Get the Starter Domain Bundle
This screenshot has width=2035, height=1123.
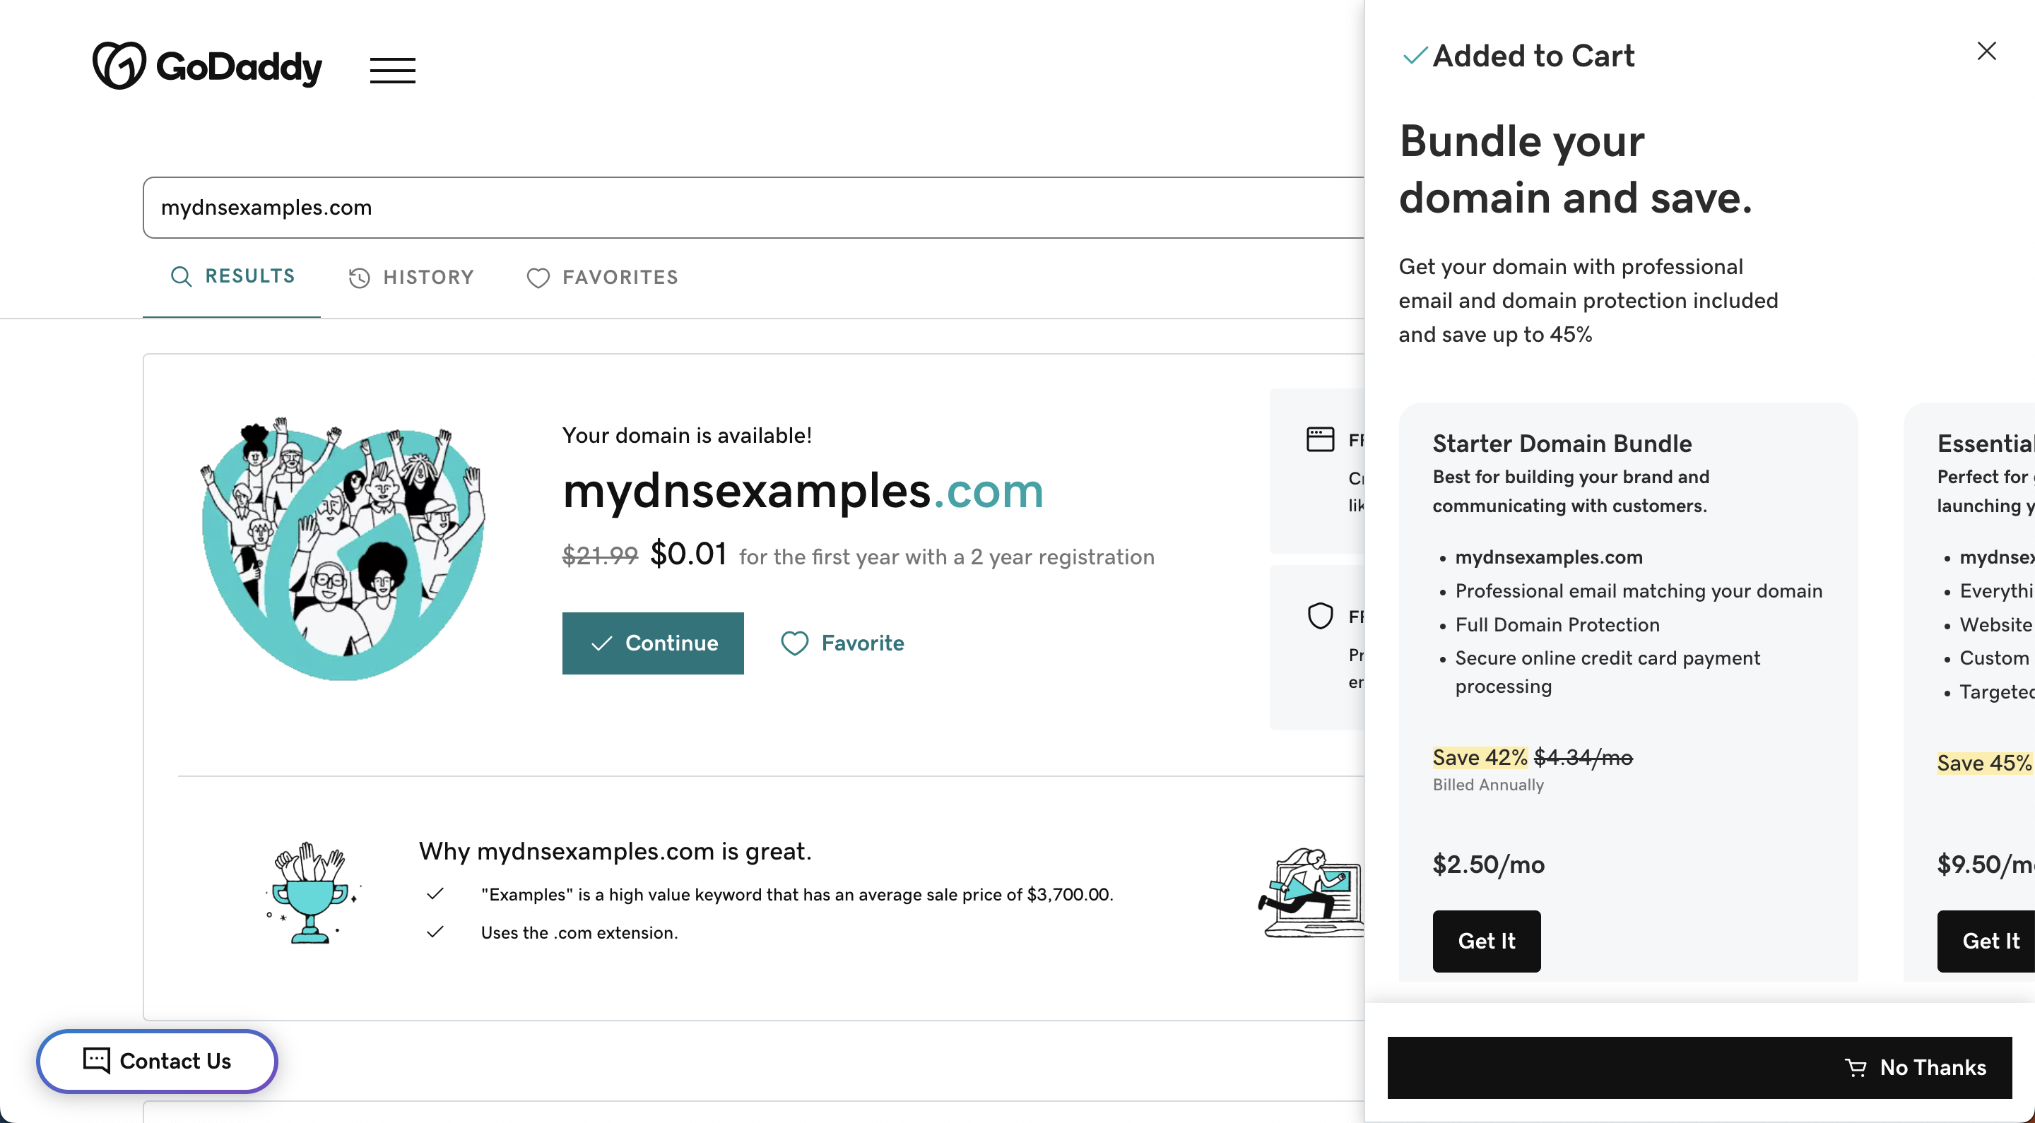click(1486, 941)
